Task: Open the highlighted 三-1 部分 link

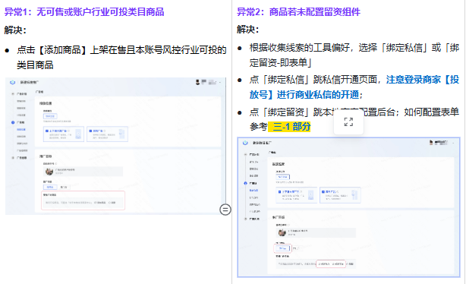Action: (289, 127)
